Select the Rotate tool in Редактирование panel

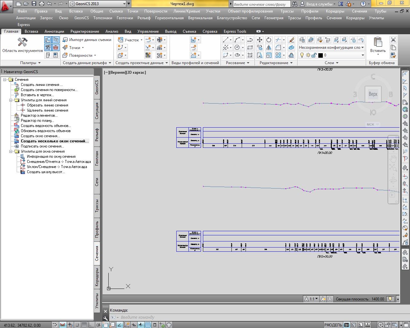[x=269, y=40]
